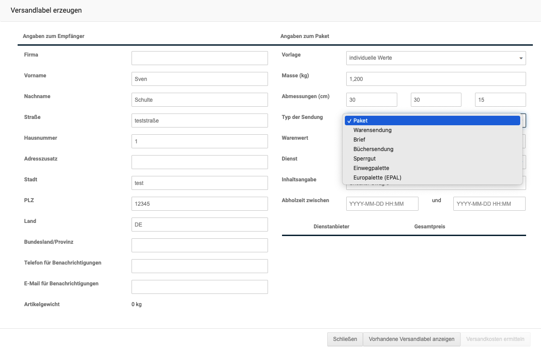
Task: Focus the first Abholzeit date field
Action: [382, 203]
